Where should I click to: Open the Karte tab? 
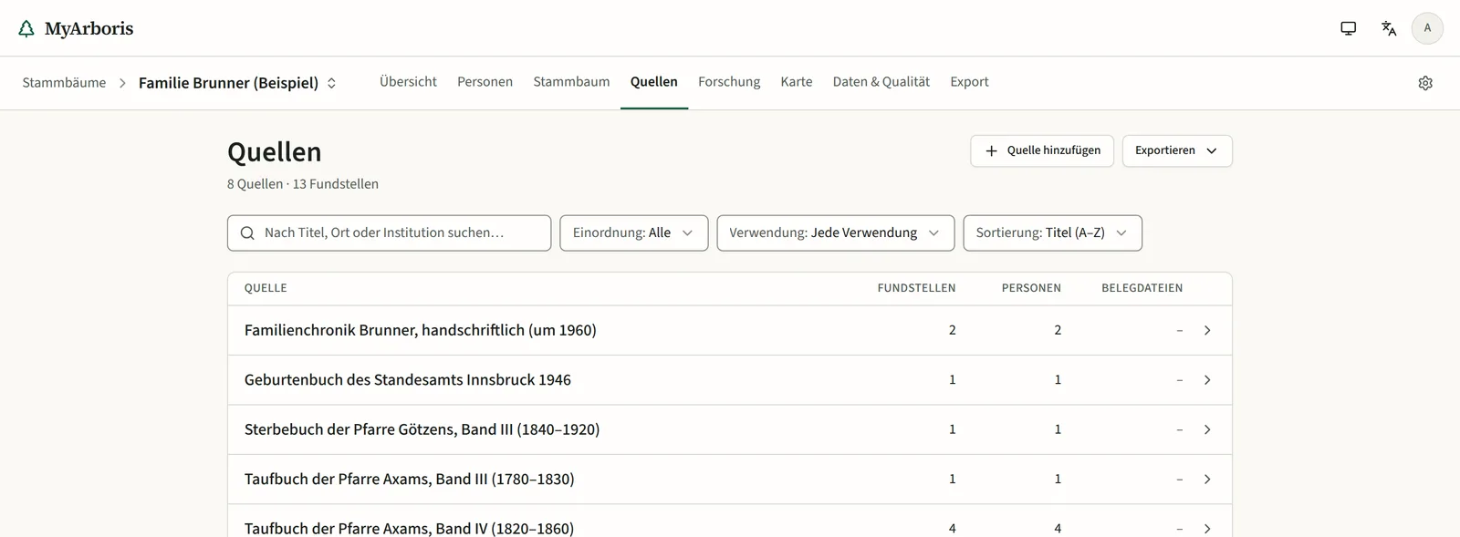(797, 82)
